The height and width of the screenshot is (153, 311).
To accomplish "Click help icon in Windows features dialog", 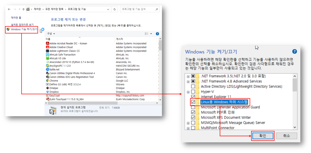I will (295, 52).
